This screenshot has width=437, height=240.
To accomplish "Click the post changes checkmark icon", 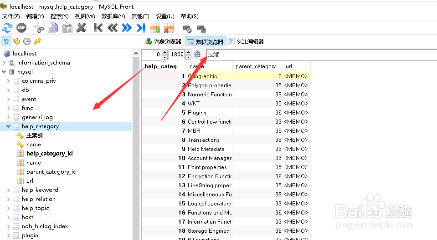I will tap(187, 29).
